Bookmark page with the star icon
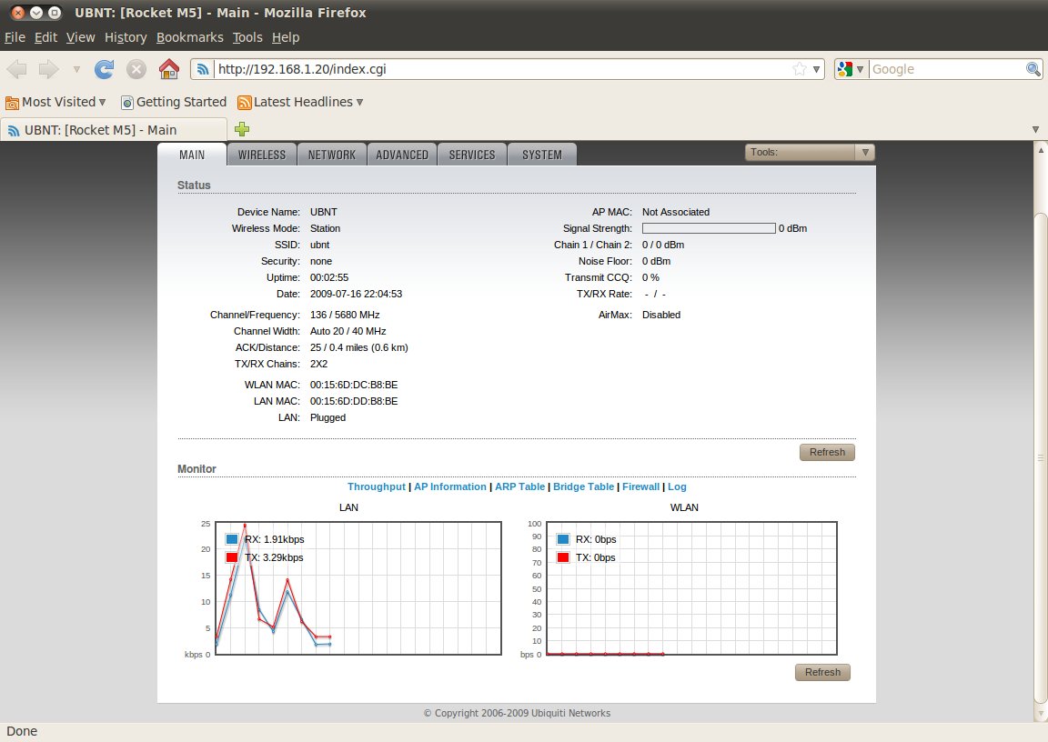1048x742 pixels. [799, 69]
